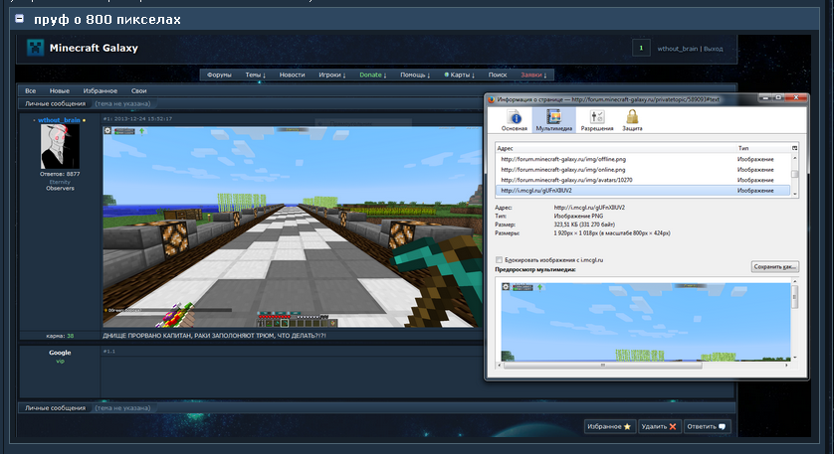Switch to the Избранное forum tab
Viewport: 834px width, 454px height.
click(101, 90)
